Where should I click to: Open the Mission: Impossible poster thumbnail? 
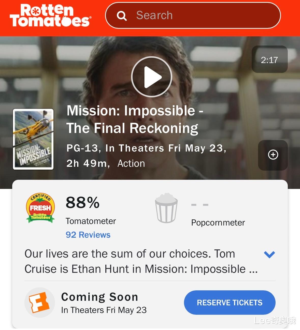tap(33, 139)
